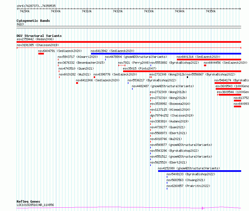Click the 74300k ruler position
Screen dimensions: 249x211
(x=56, y=11)
